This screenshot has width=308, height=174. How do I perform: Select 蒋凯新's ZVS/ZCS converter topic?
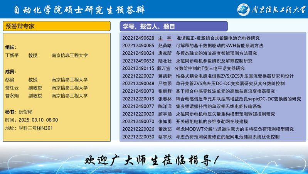click(234, 76)
